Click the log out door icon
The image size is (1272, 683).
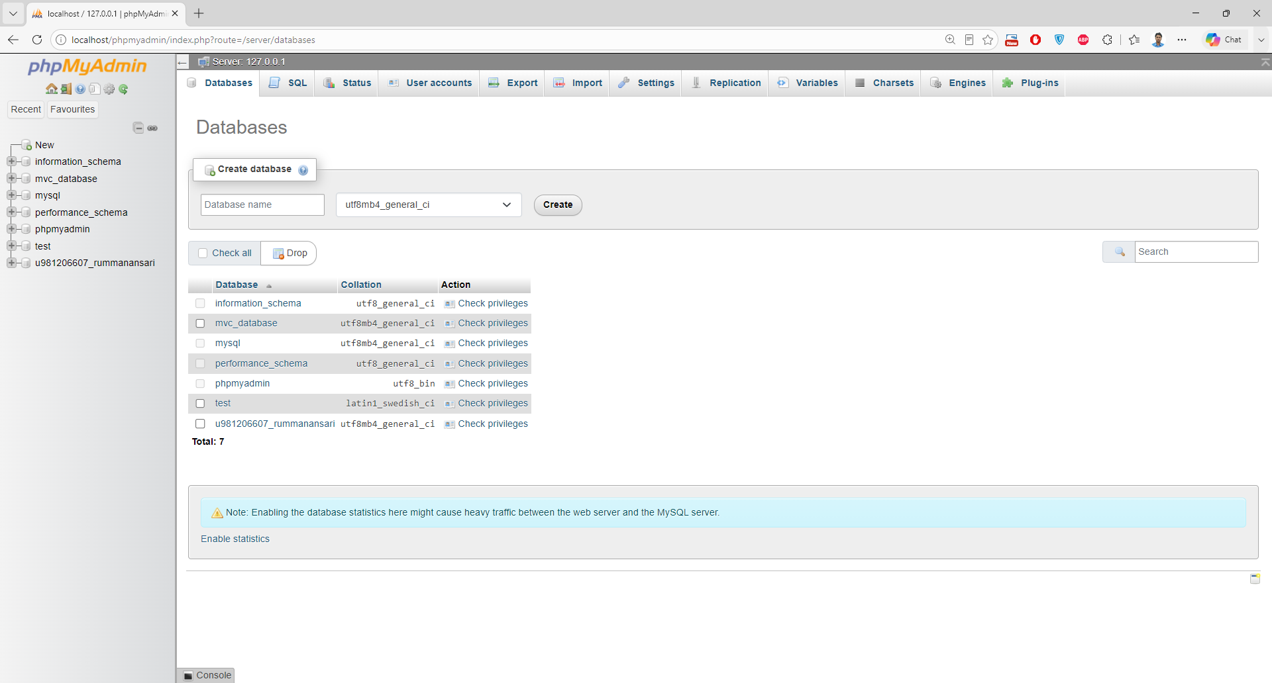[x=66, y=89]
